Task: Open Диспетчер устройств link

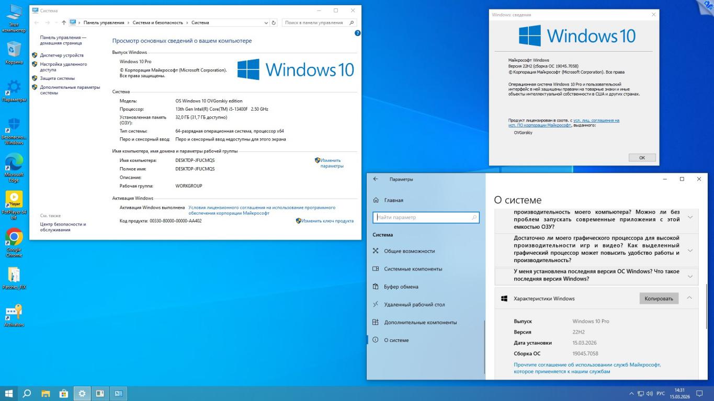Action: click(62, 55)
